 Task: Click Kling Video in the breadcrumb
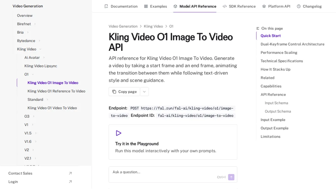click(153, 26)
